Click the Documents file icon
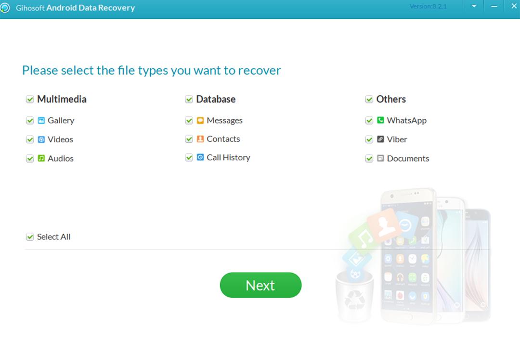 tap(380, 158)
